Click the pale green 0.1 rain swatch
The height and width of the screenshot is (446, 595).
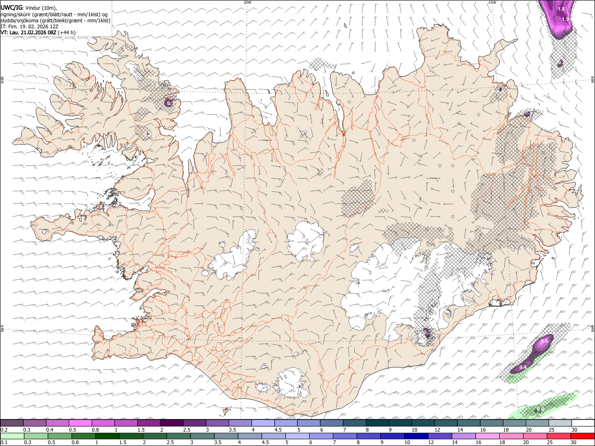(x=13, y=436)
